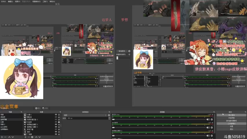Click the center 转场特效 transition button
The height and width of the screenshot is (139, 247).
pyautogui.click(x=122, y=51)
